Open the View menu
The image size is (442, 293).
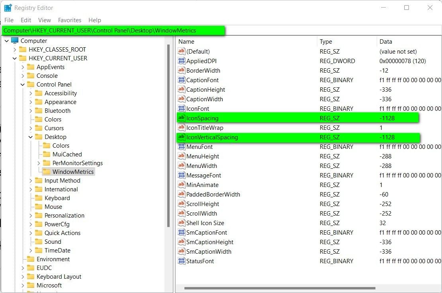click(x=44, y=20)
